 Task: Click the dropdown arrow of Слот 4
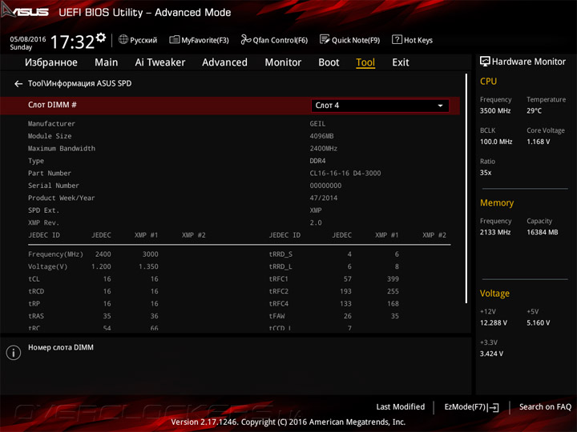click(x=440, y=106)
